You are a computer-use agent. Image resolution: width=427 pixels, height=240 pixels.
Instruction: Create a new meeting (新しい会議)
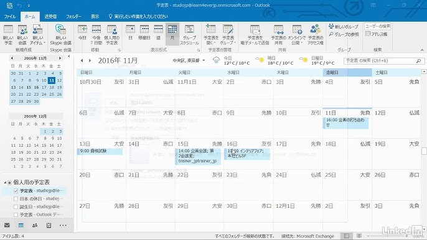pyautogui.click(x=22, y=35)
